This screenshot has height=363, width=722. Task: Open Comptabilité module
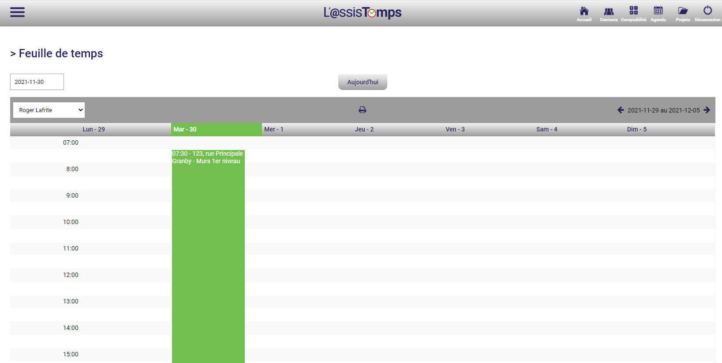(x=633, y=13)
